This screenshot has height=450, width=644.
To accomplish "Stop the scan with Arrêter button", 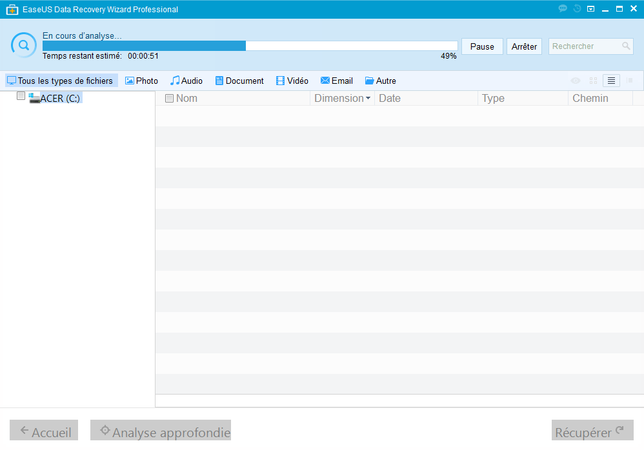I will [x=524, y=46].
